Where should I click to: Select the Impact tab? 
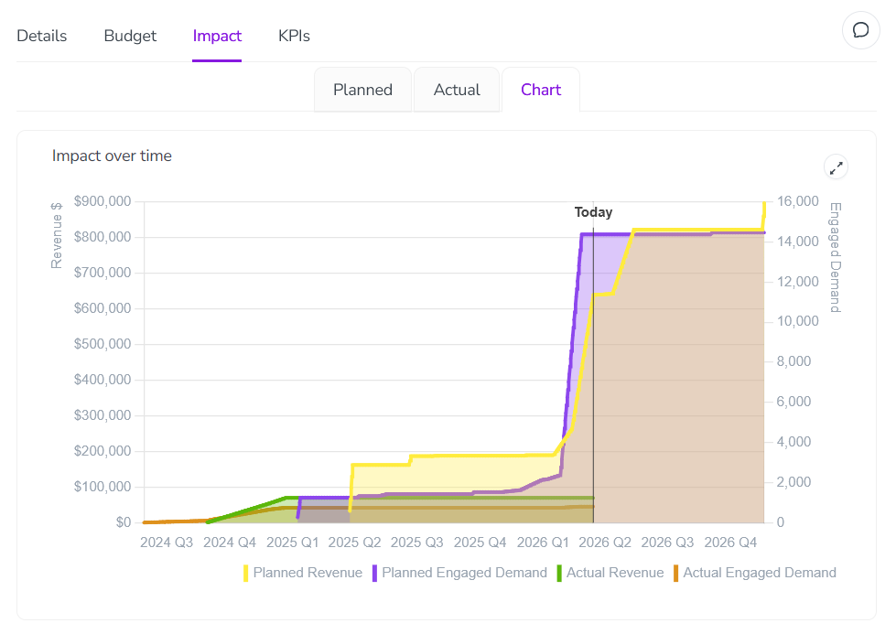(217, 36)
